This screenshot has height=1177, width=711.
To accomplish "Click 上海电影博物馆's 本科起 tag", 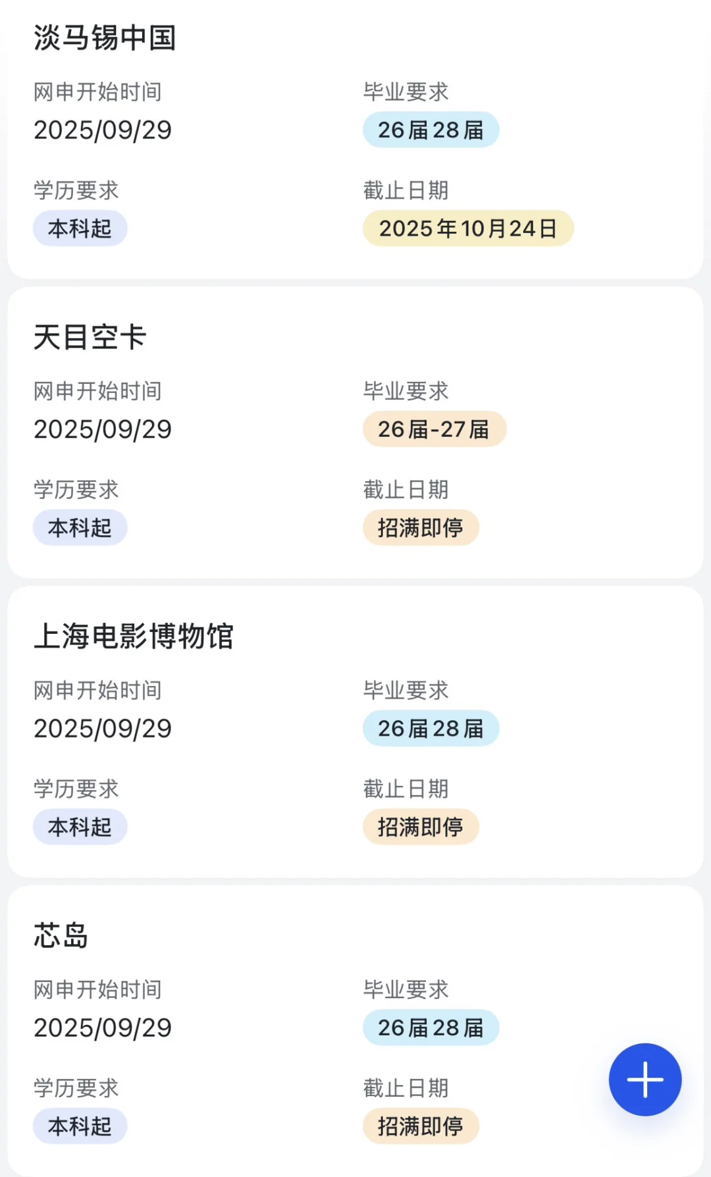I will click(x=80, y=827).
